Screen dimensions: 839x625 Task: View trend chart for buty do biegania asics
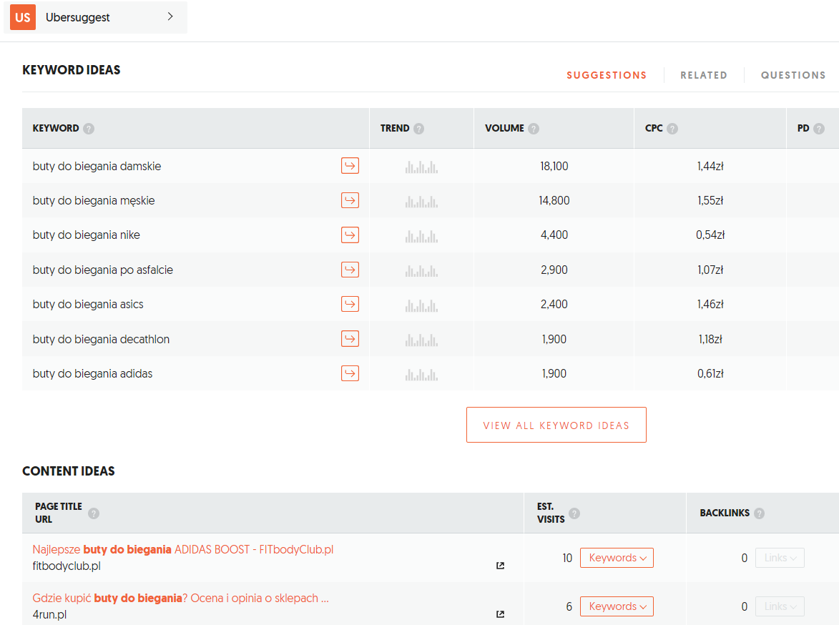coord(421,305)
